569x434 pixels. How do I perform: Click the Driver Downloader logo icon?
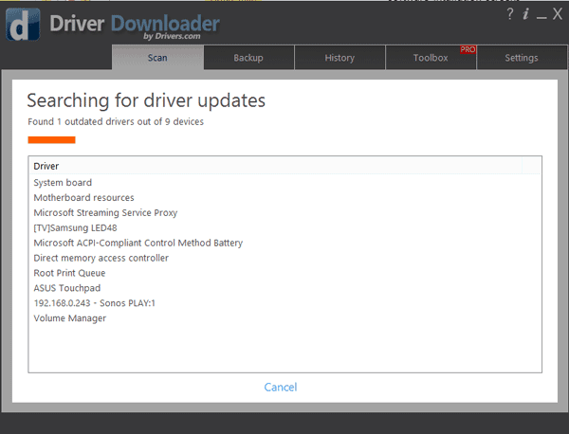tap(23, 25)
